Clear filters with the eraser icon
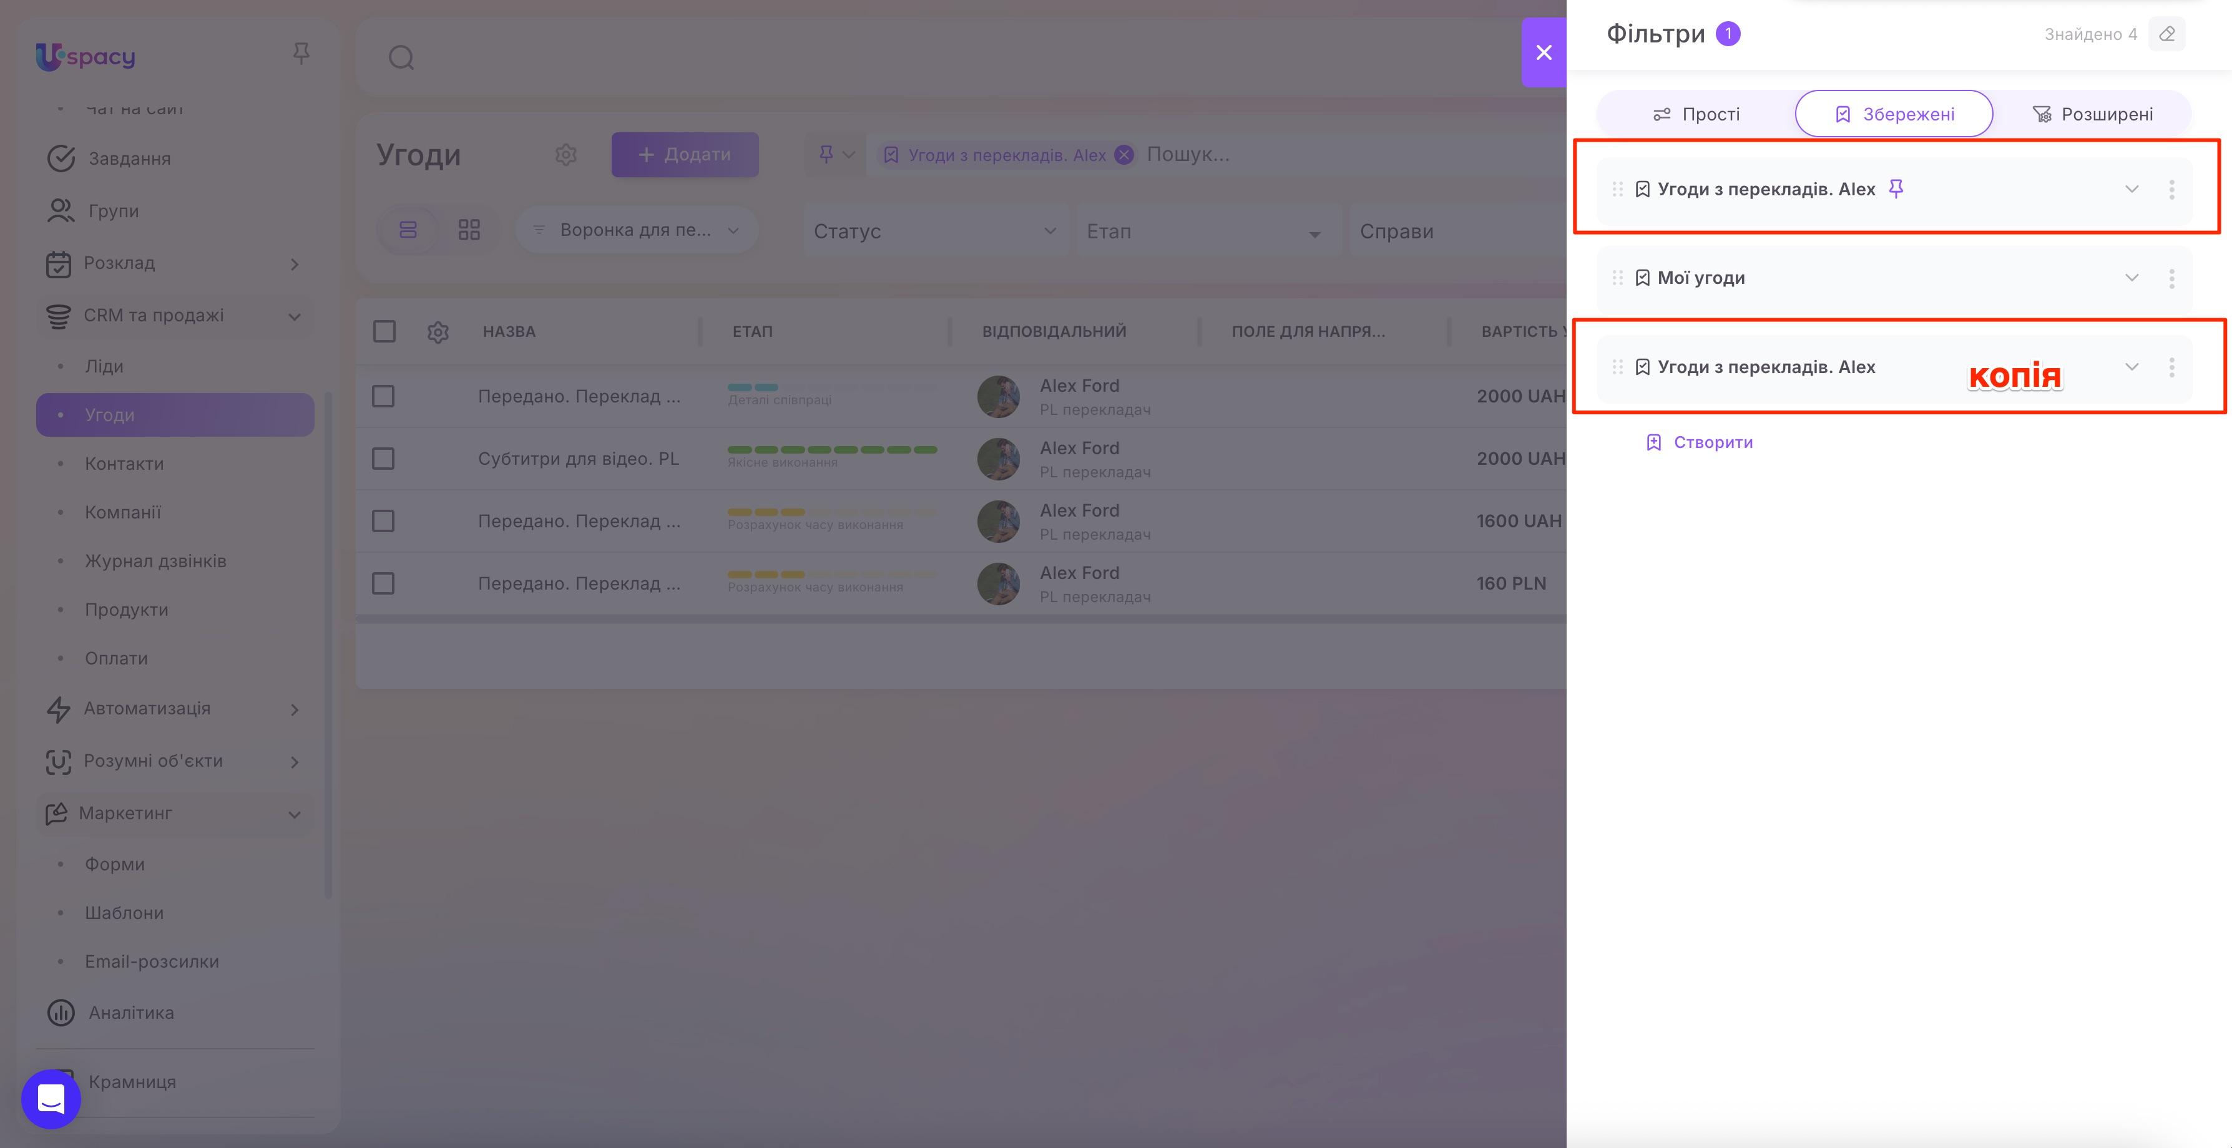 click(x=2166, y=35)
